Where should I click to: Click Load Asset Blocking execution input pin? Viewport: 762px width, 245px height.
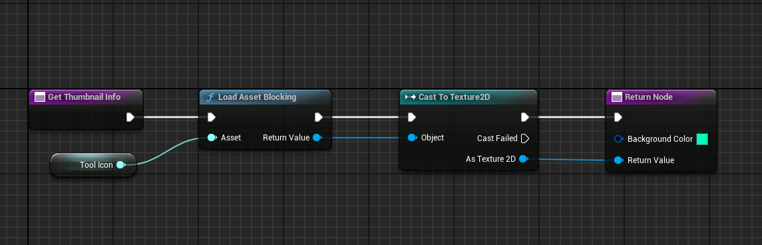[x=212, y=117]
